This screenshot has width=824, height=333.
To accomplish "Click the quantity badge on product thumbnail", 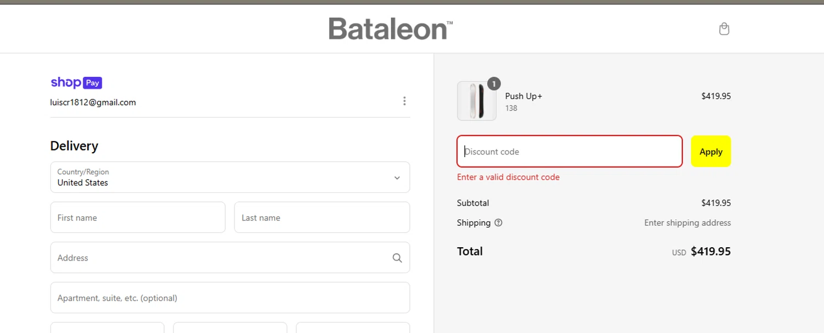I will (x=494, y=84).
